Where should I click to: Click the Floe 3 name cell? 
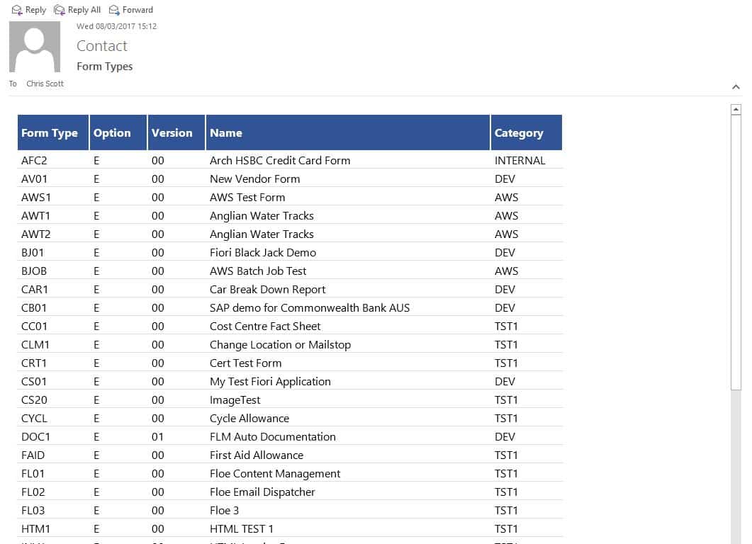[224, 511]
